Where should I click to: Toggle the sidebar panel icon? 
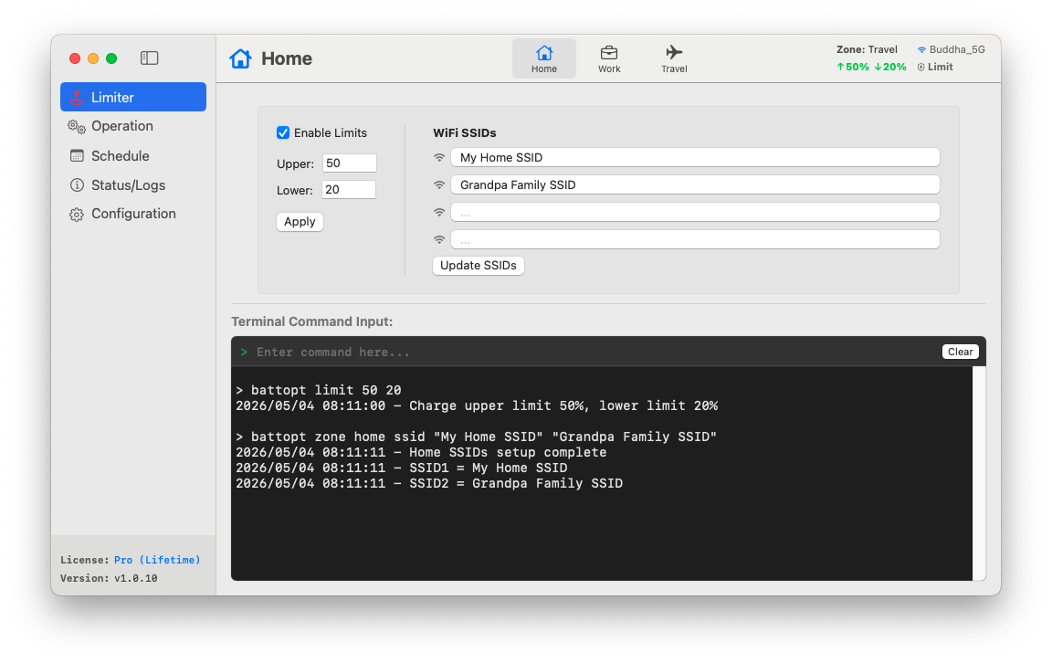149,58
